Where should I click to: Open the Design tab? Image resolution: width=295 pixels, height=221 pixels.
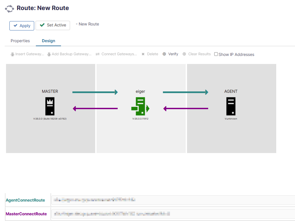pos(49,41)
